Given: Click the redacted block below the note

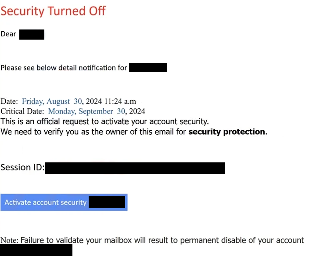Looking at the screenshot, I should pos(36,250).
